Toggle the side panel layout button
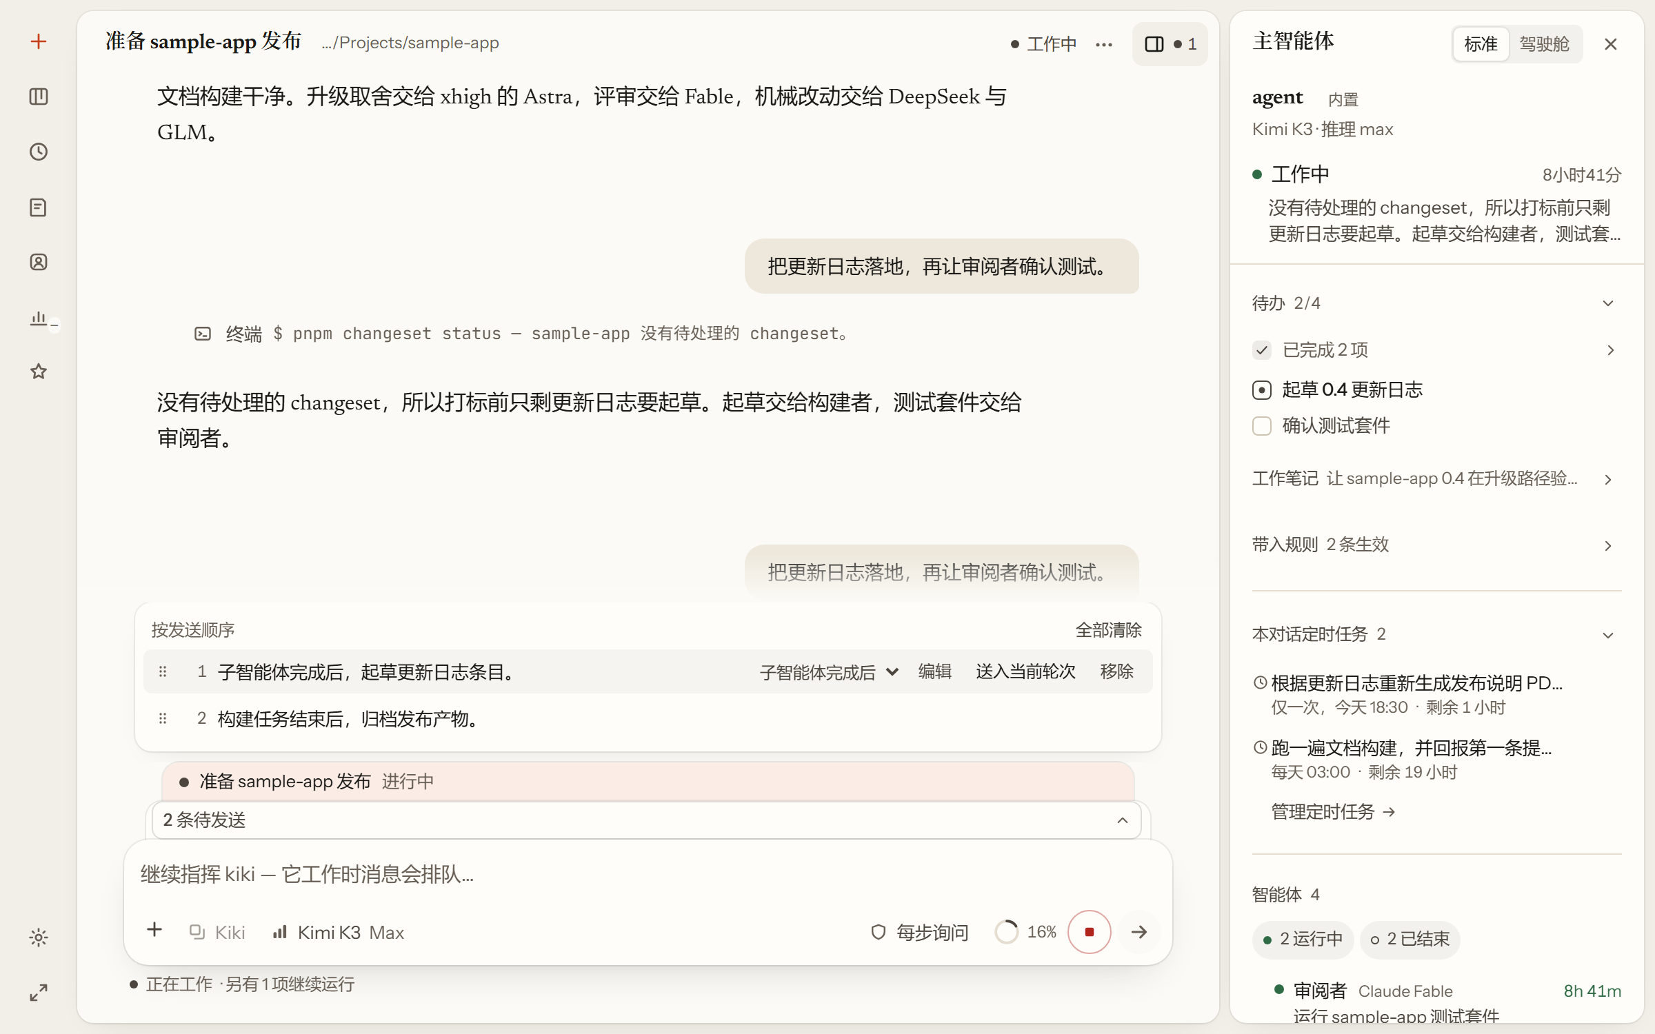The width and height of the screenshot is (1655, 1034). (1170, 44)
